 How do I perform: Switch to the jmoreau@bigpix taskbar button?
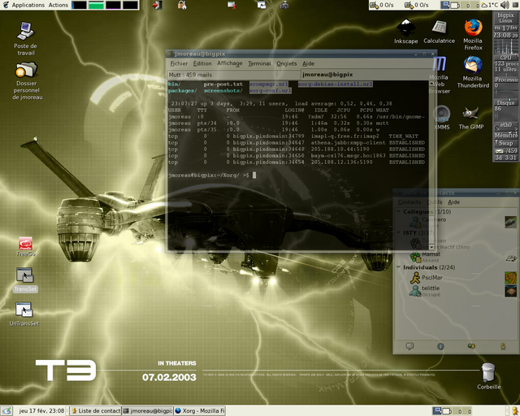(148, 410)
